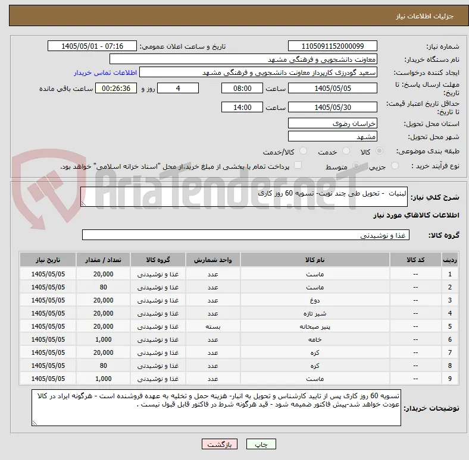The image size is (469, 460).
Task: Click the validity time 14:00 field
Action: tap(242, 107)
